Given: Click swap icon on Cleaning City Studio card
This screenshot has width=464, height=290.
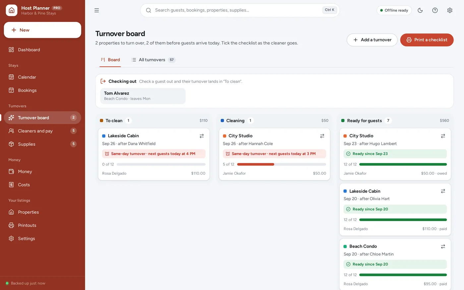Looking at the screenshot, I should pyautogui.click(x=322, y=136).
